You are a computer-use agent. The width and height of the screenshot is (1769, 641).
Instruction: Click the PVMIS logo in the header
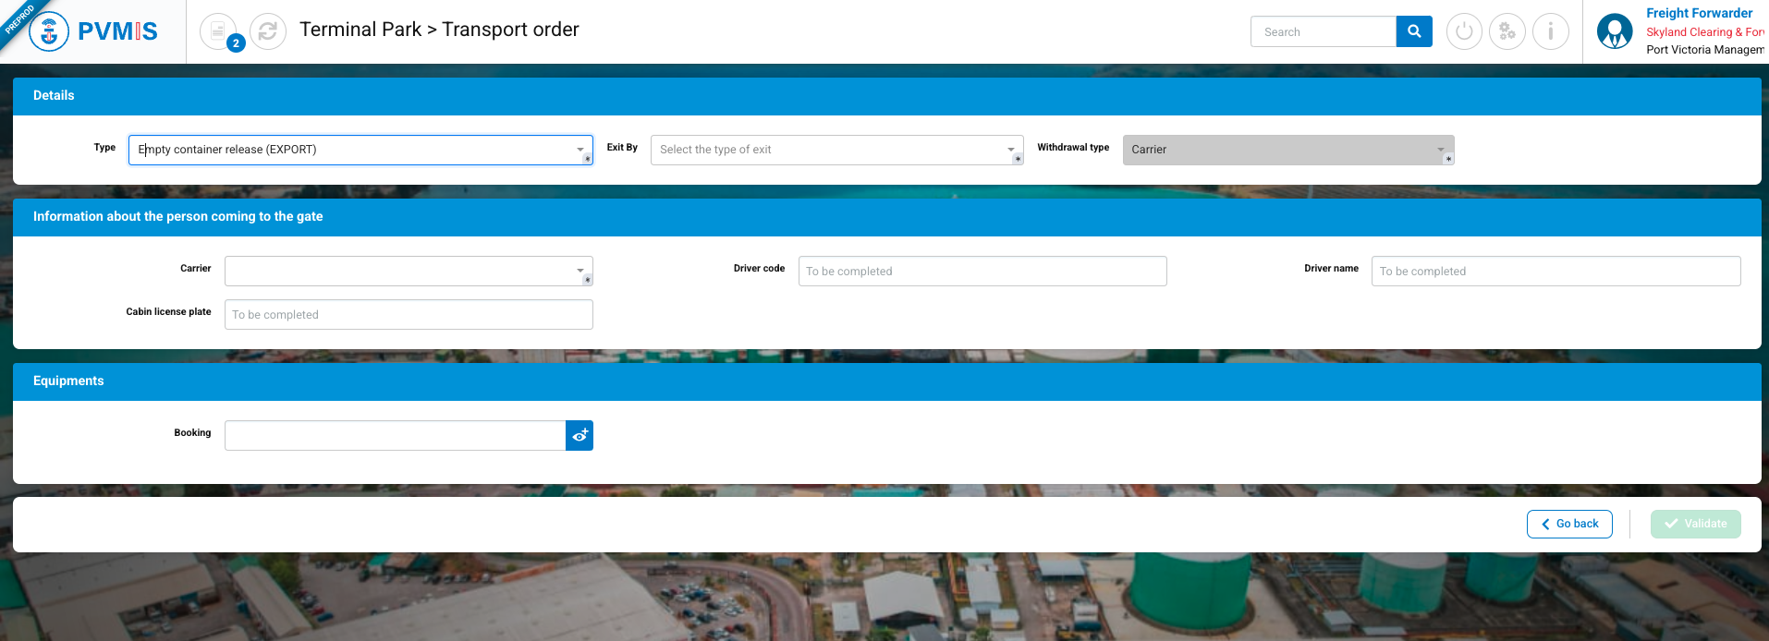94,31
